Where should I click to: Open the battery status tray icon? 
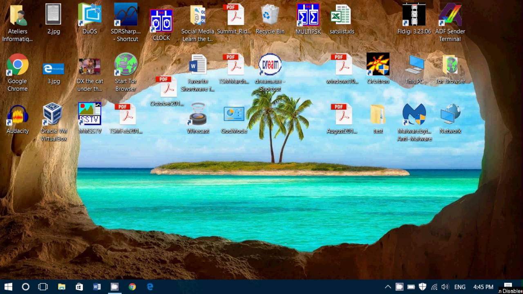tap(411, 287)
